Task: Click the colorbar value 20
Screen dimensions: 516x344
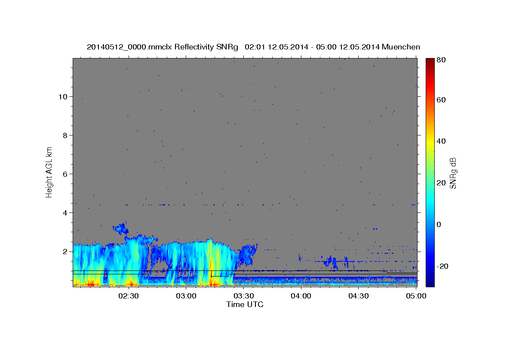Action: pyautogui.click(x=442, y=183)
